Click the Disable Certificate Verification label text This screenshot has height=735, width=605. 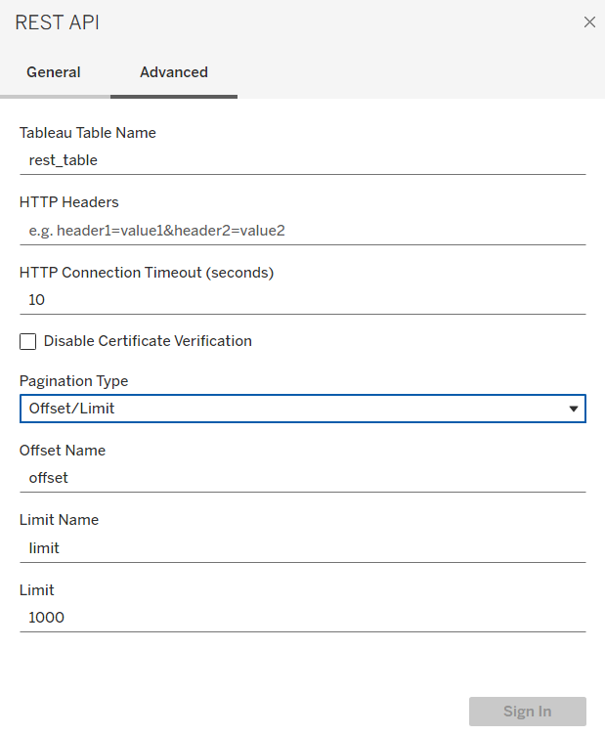148,341
